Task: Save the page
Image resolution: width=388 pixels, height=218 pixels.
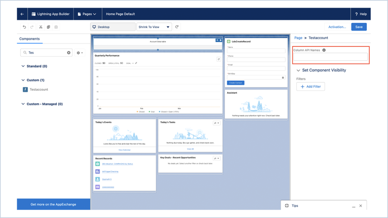Action: point(359,27)
